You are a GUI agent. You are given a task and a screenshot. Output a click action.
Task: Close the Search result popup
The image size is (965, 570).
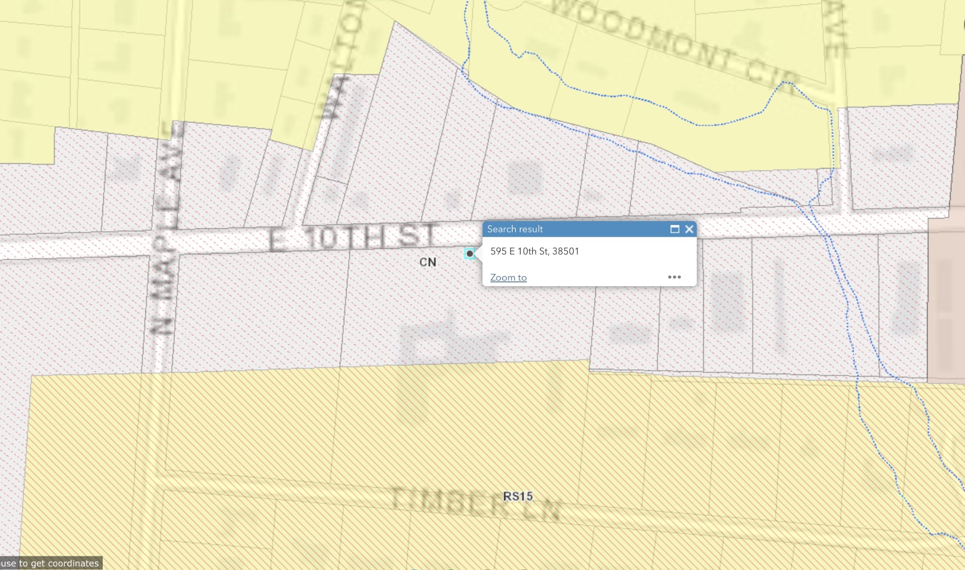689,229
